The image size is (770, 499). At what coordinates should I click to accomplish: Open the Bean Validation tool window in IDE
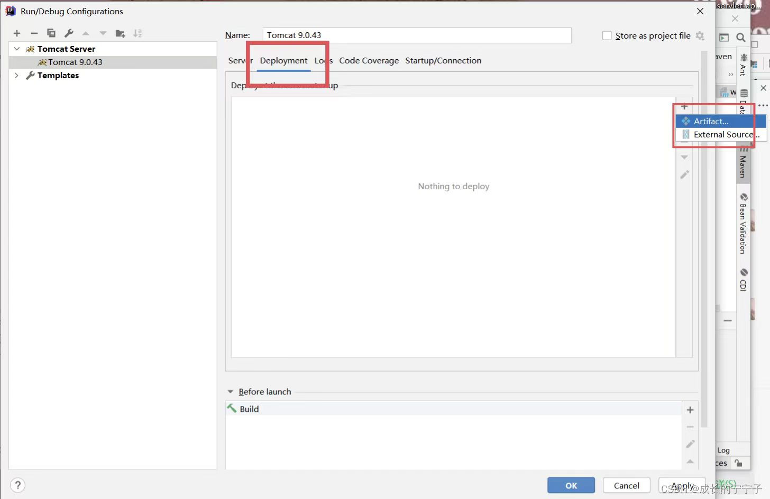(743, 224)
